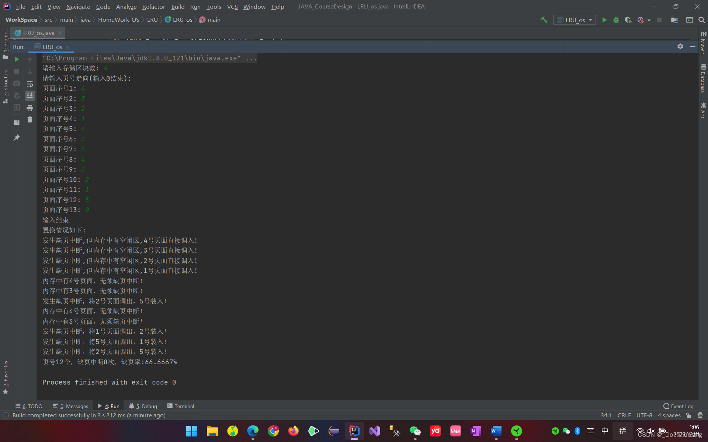Open the Maven tool window
708x442 pixels.
point(704,44)
